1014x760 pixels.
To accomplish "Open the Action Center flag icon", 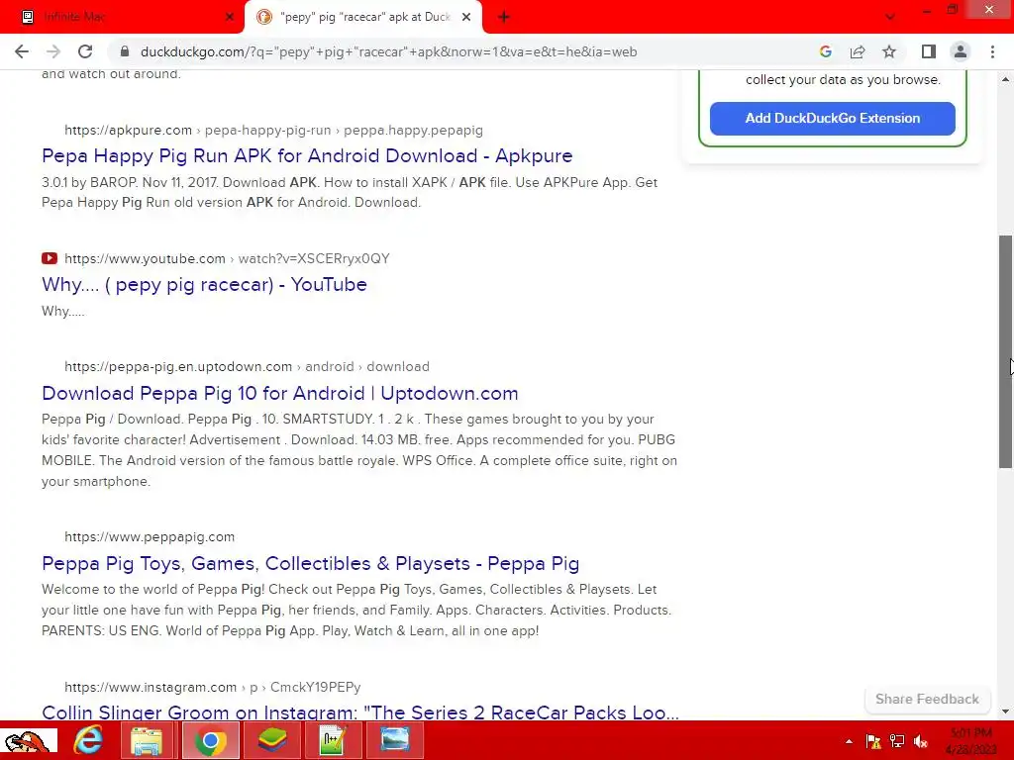I will pos(873,741).
